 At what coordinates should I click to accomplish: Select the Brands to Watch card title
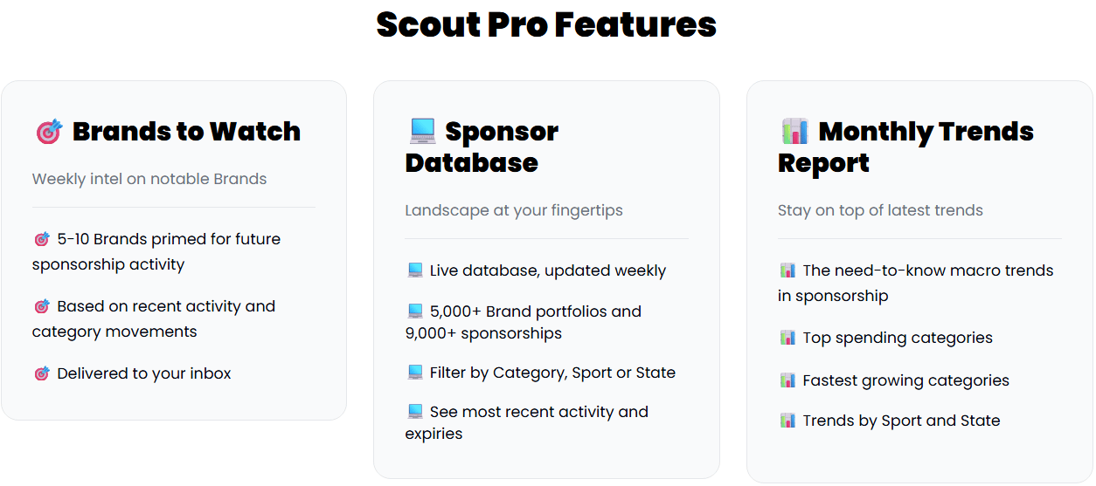point(186,132)
